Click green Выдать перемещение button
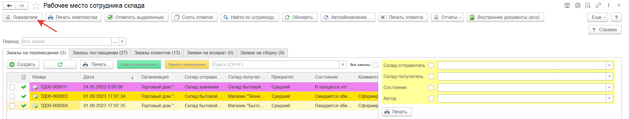The height and width of the screenshot is (119, 629). point(139,64)
